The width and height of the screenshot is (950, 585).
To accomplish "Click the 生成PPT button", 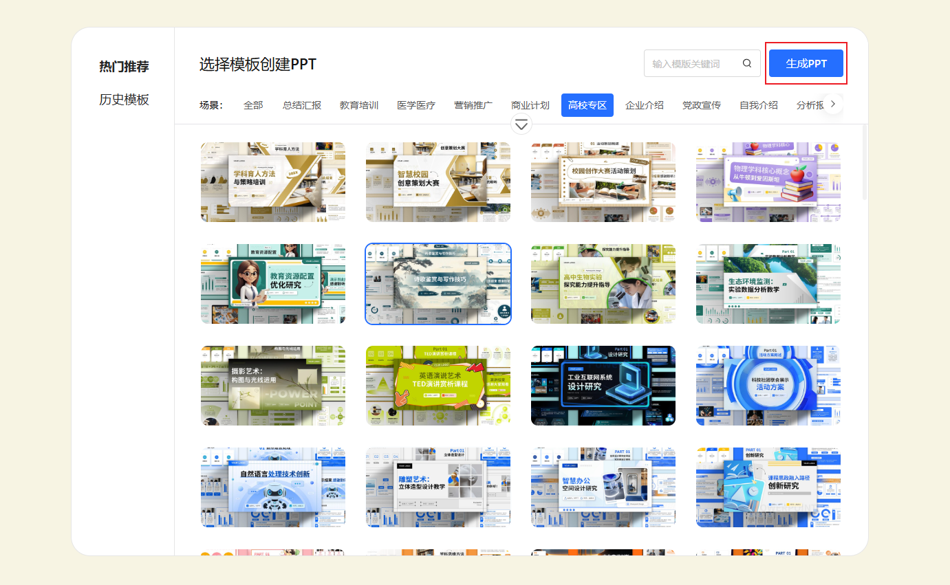I will 806,63.
